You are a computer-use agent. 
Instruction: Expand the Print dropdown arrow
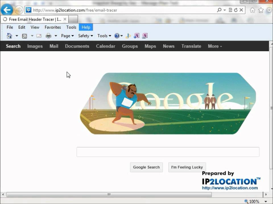tap(56, 36)
